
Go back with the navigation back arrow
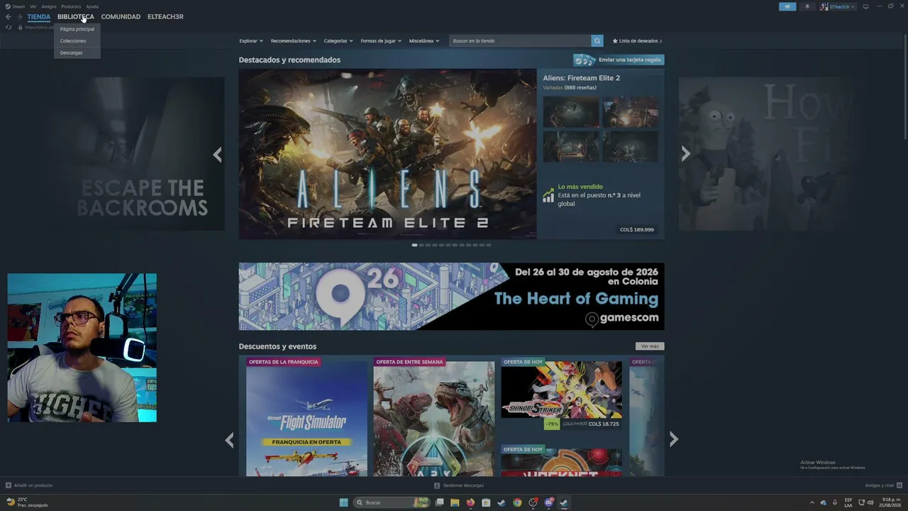9,16
